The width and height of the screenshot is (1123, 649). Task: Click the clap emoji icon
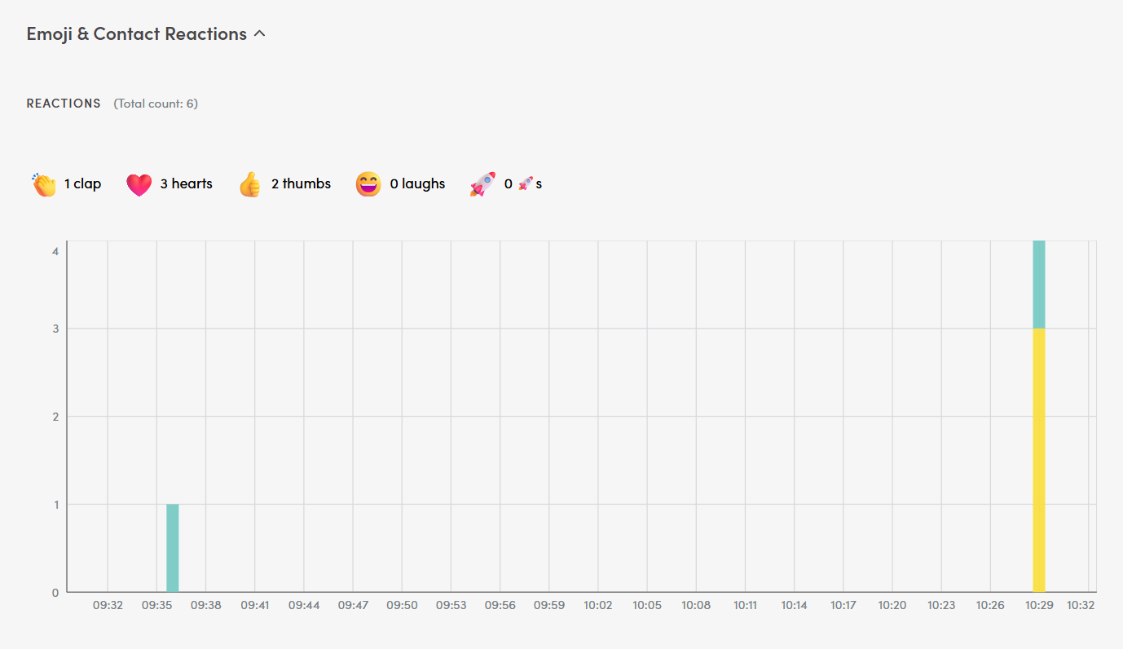pyautogui.click(x=45, y=183)
